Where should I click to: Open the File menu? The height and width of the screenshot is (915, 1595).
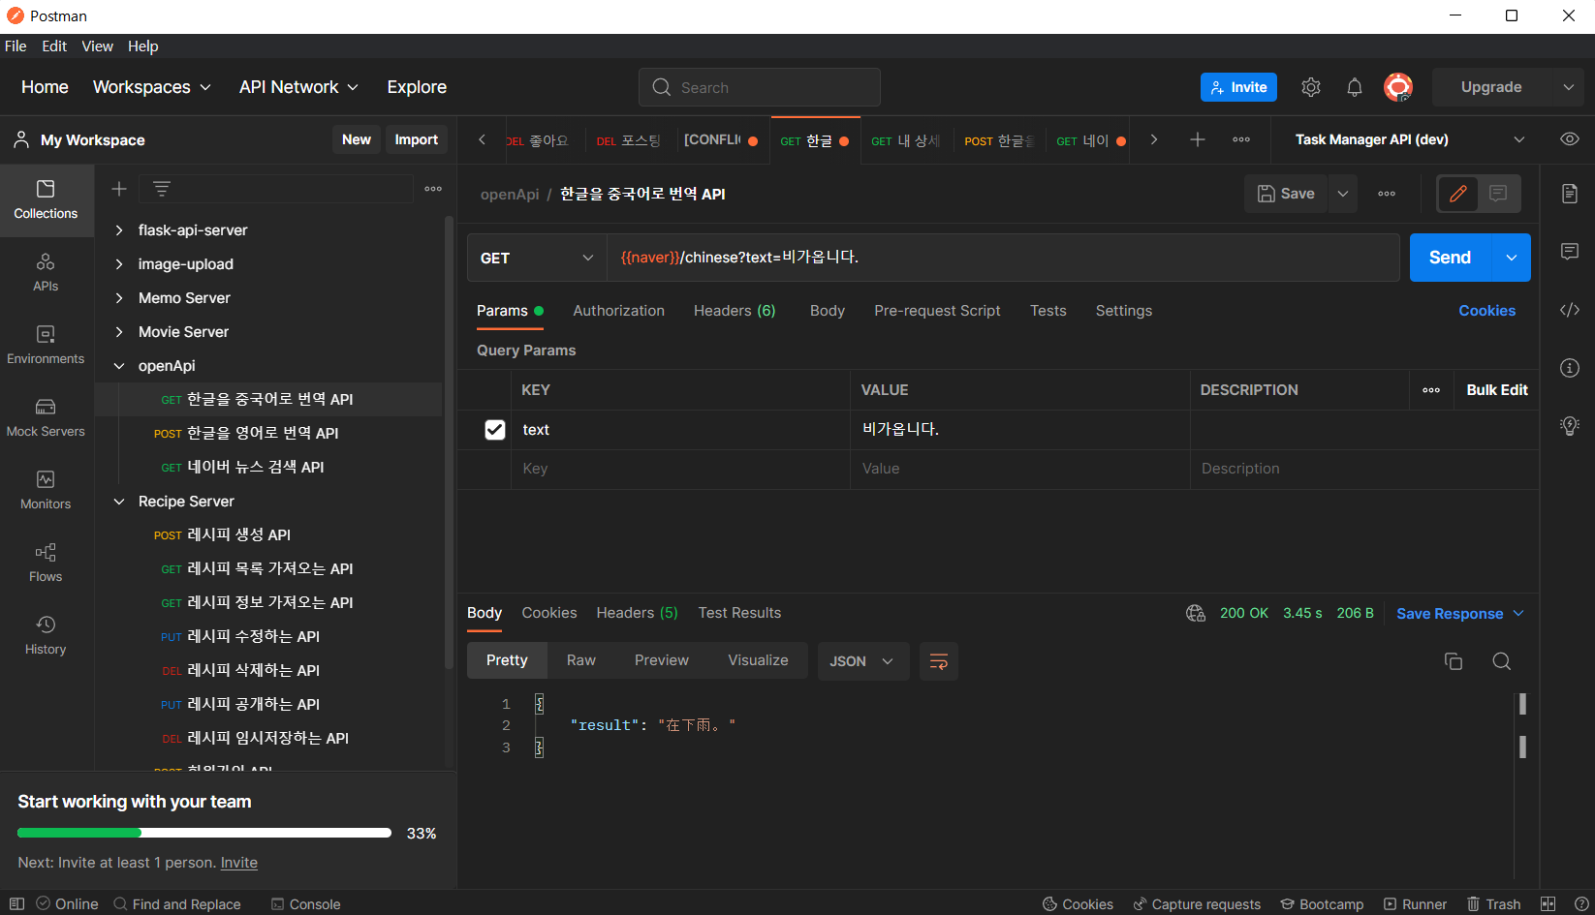click(x=16, y=46)
